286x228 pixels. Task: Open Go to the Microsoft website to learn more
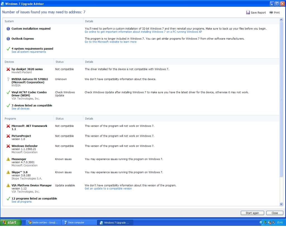[111, 42]
